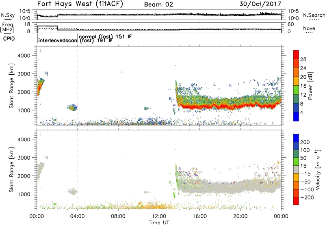
Task: Click the "Nave" legend label
Action: 309,28
